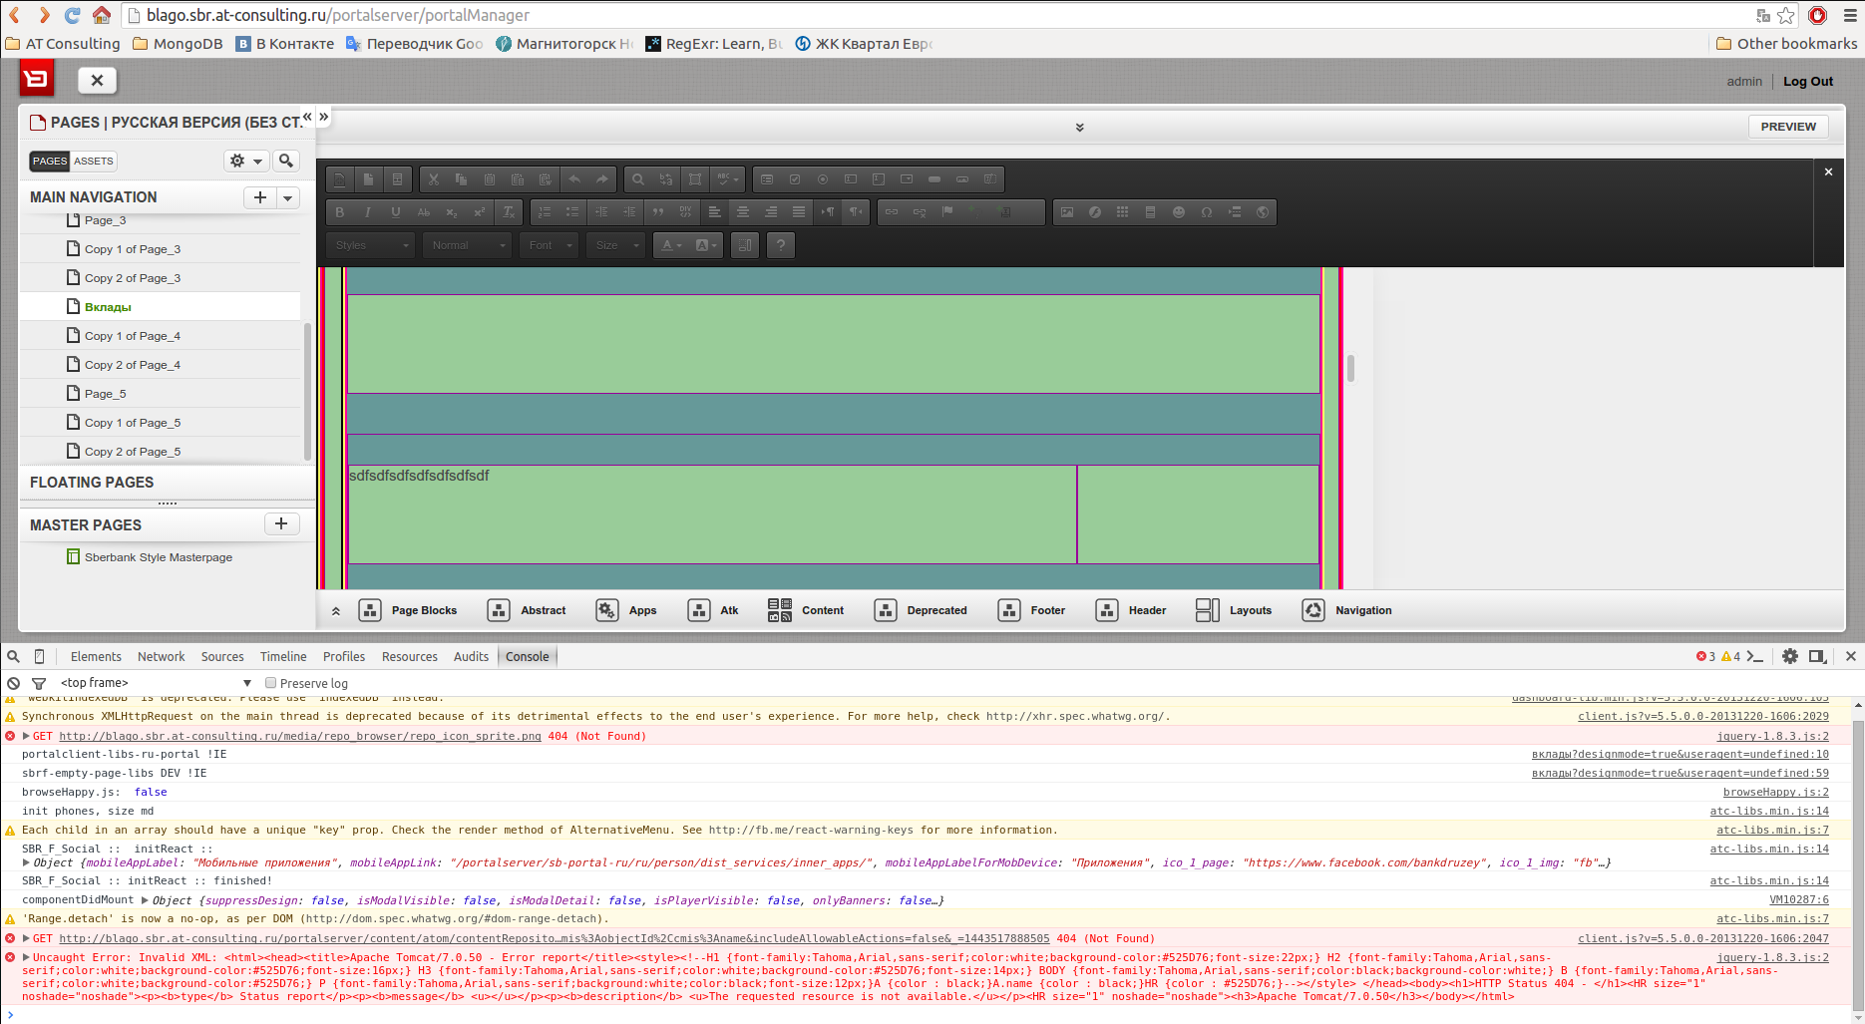Open the Layouts widget group
The width and height of the screenshot is (1865, 1024).
(x=1234, y=610)
